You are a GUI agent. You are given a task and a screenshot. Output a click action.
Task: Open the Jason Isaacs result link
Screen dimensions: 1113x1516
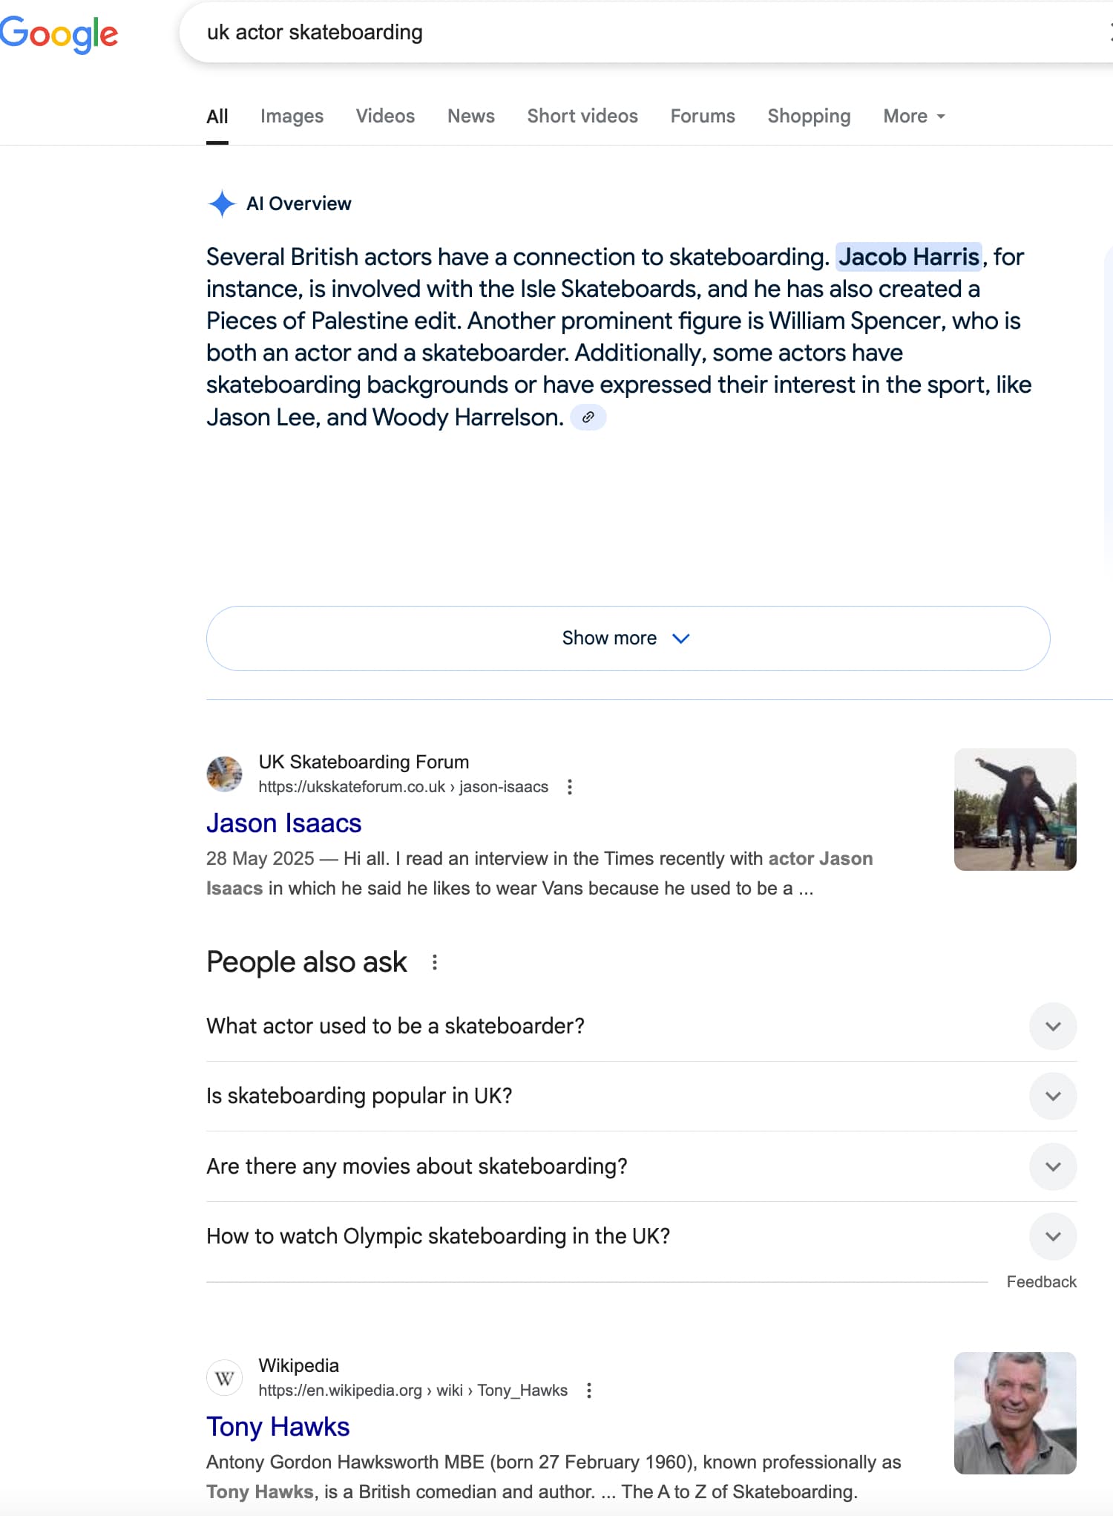coord(283,823)
